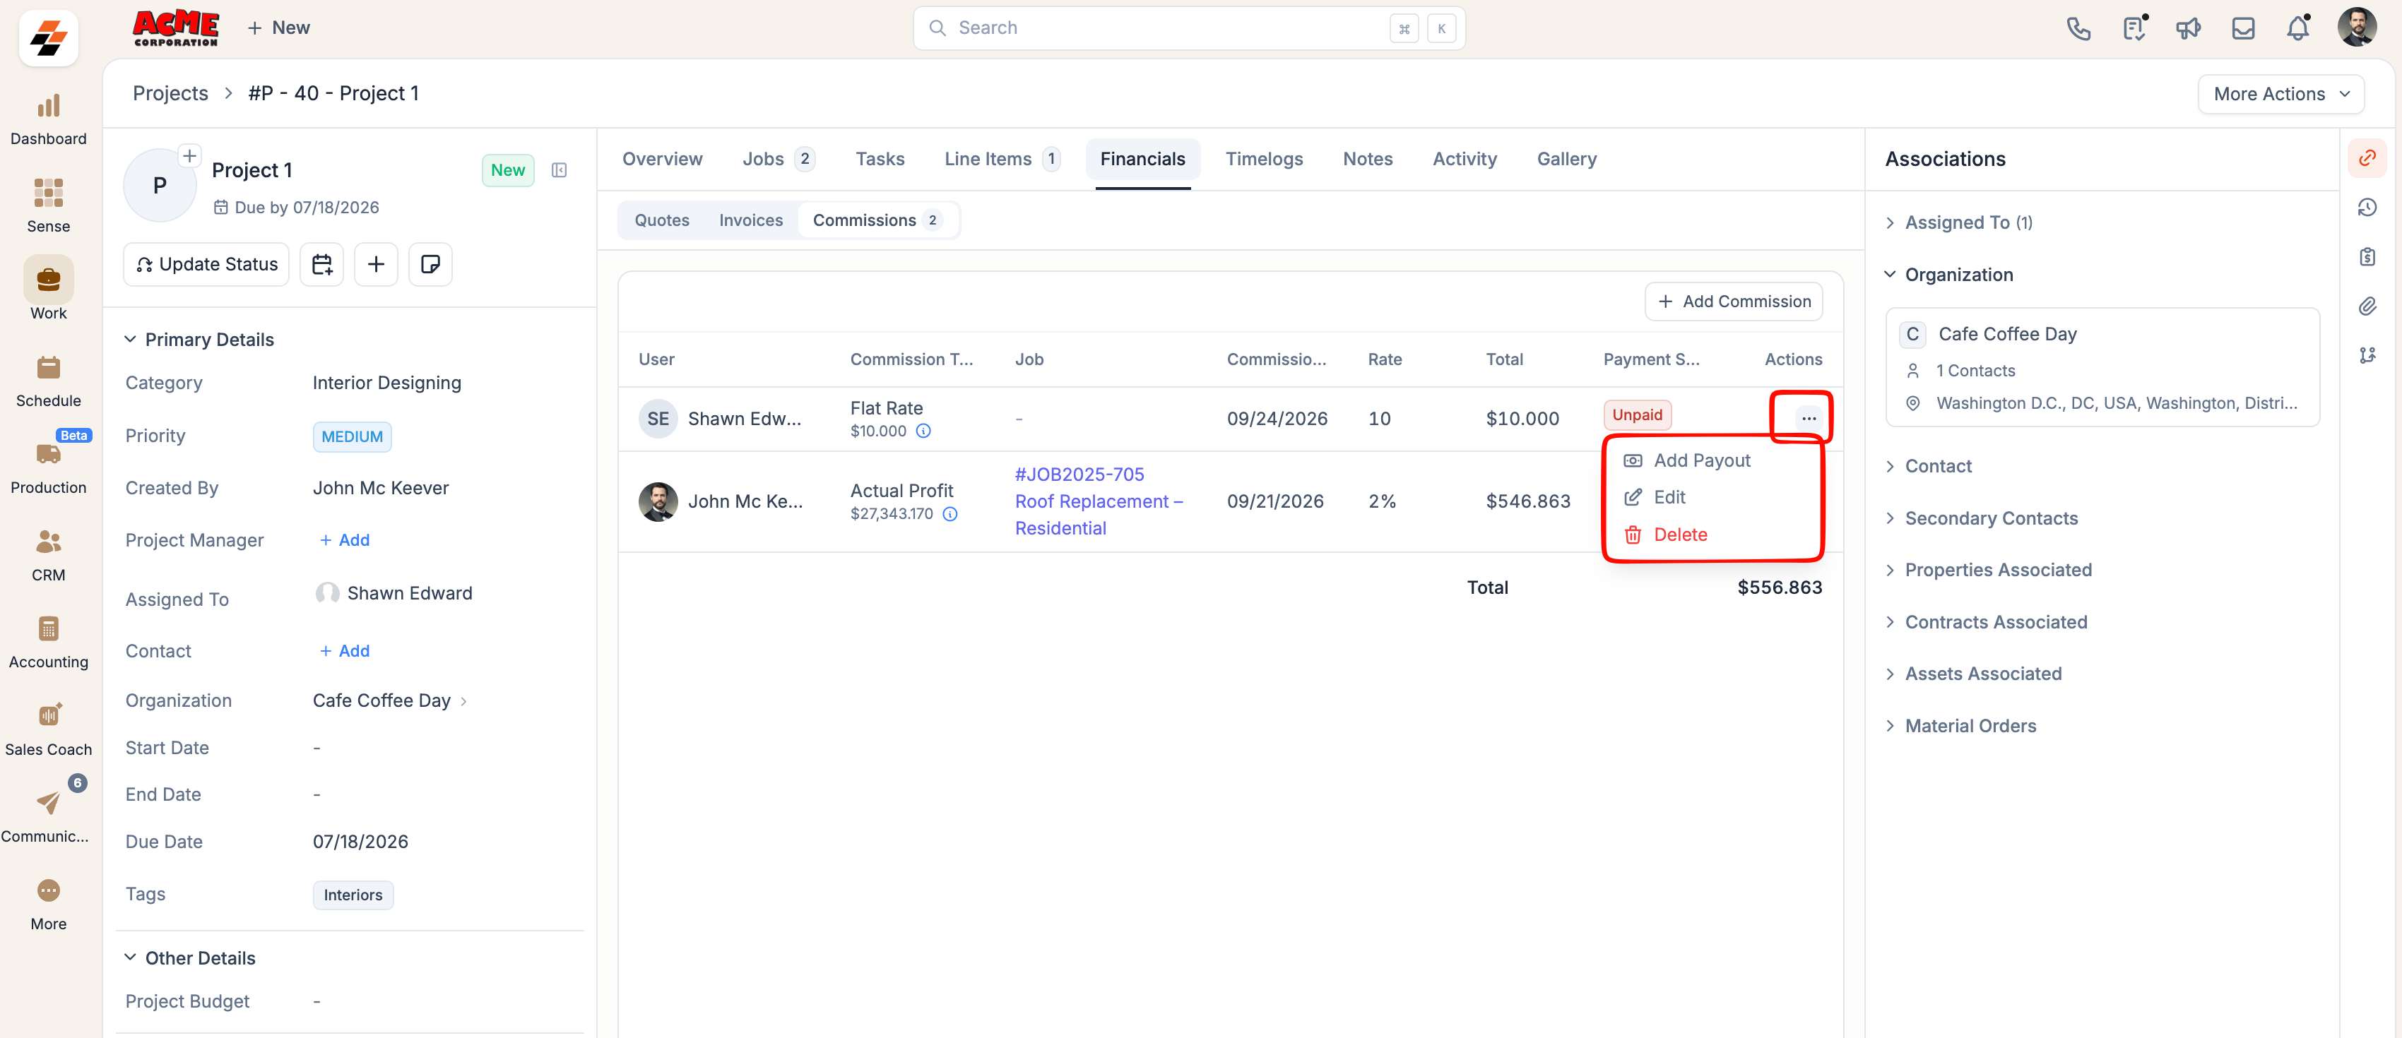Collapse the Other Details section
This screenshot has width=2402, height=1038.
[131, 958]
